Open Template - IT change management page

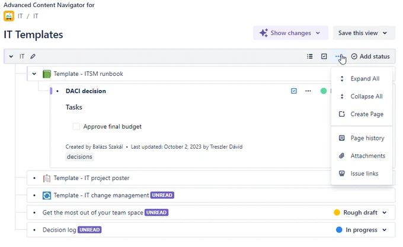coord(101,195)
